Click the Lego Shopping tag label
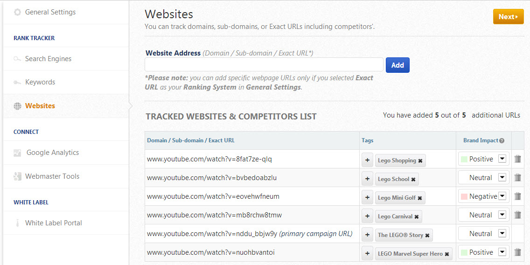Screen dimensions: 530x265 (x=397, y=160)
